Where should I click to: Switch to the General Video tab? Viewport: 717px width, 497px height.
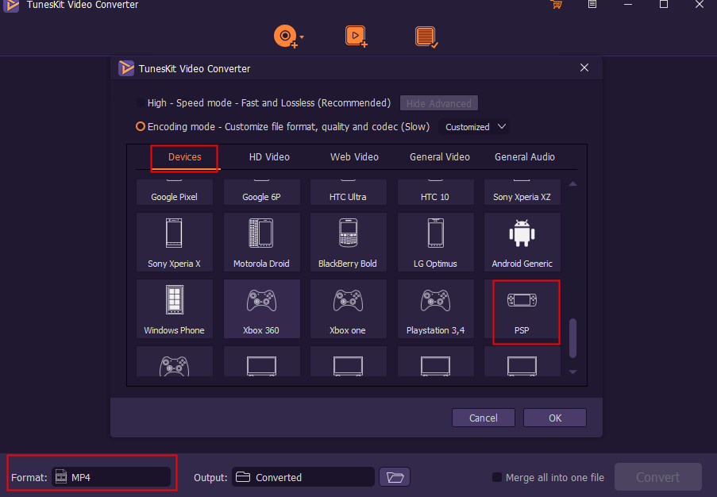point(440,157)
